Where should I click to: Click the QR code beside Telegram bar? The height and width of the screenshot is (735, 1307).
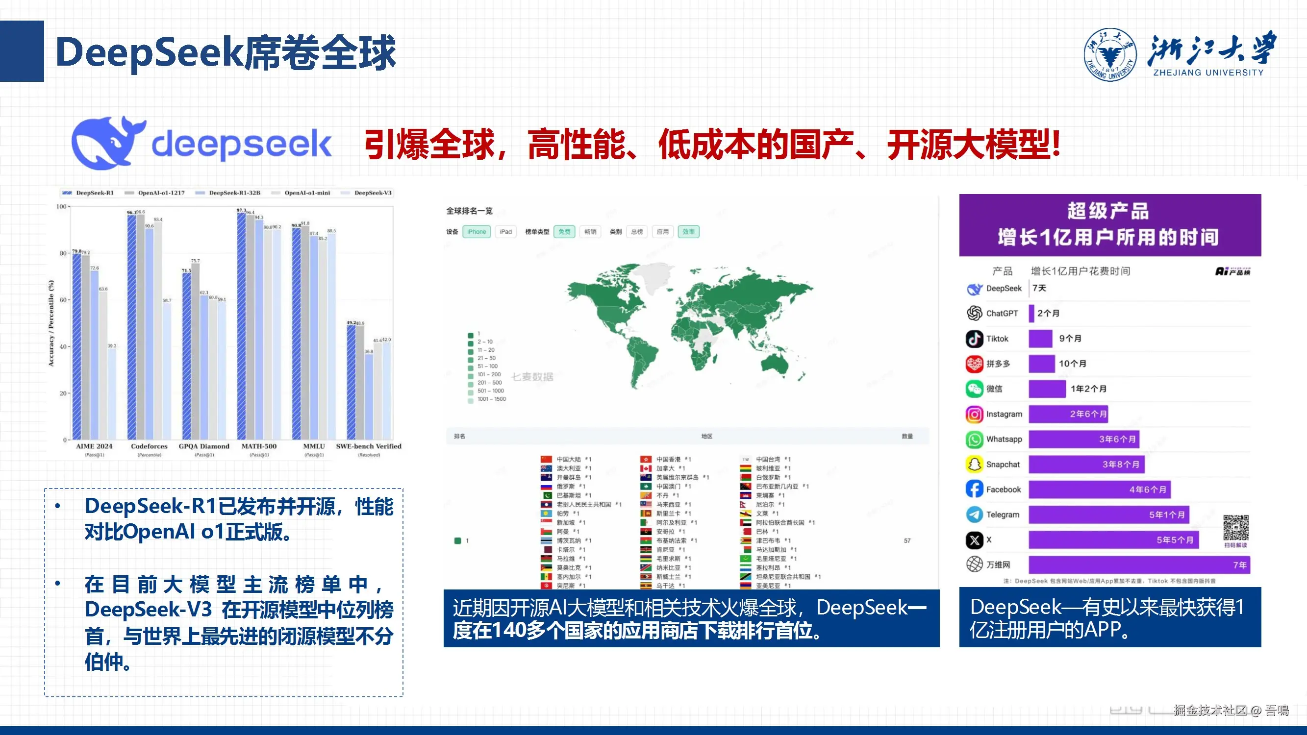coord(1235,528)
